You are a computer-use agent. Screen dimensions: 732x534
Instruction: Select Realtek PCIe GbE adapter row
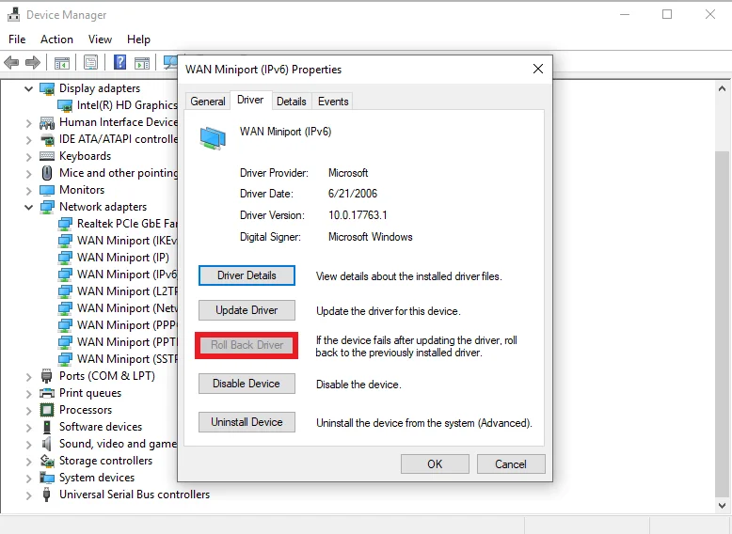118,224
